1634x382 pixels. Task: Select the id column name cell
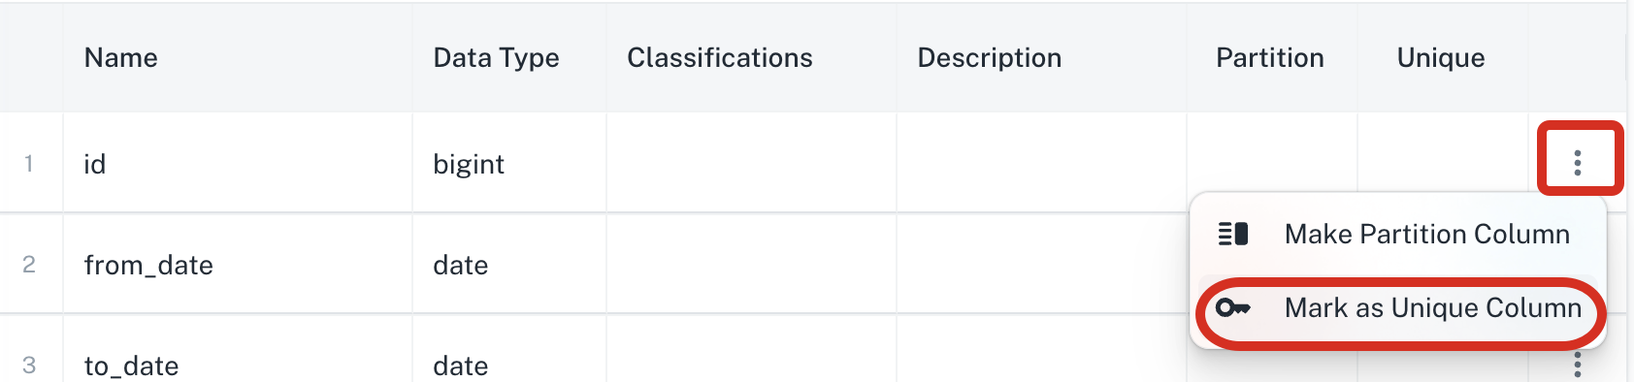click(x=238, y=163)
